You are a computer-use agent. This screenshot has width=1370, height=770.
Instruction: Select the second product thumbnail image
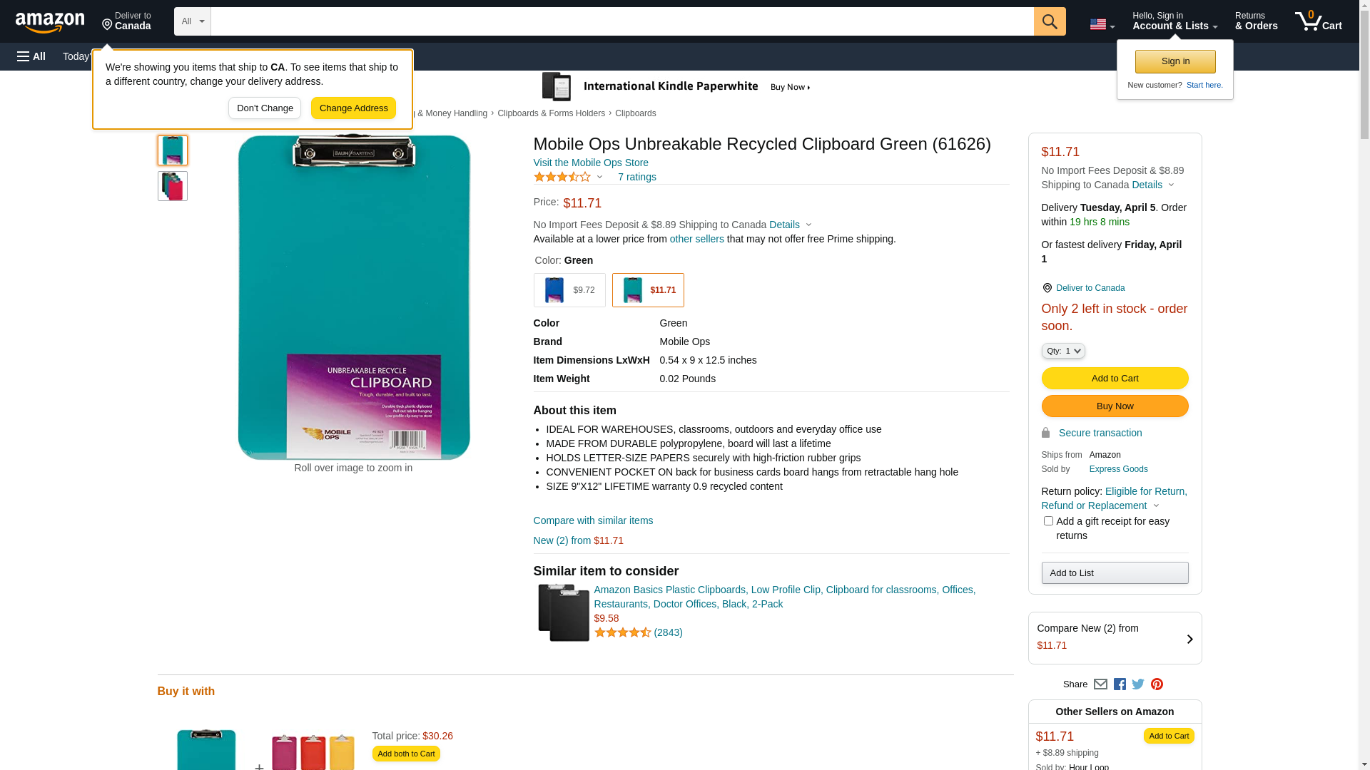(x=173, y=186)
